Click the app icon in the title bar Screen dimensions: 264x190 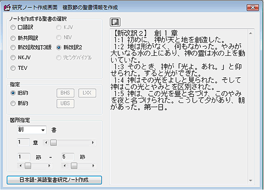tap(7, 7)
